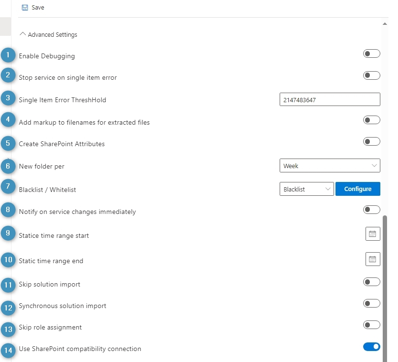
Task: Open the Blacklist dropdown selector
Action: click(x=307, y=189)
